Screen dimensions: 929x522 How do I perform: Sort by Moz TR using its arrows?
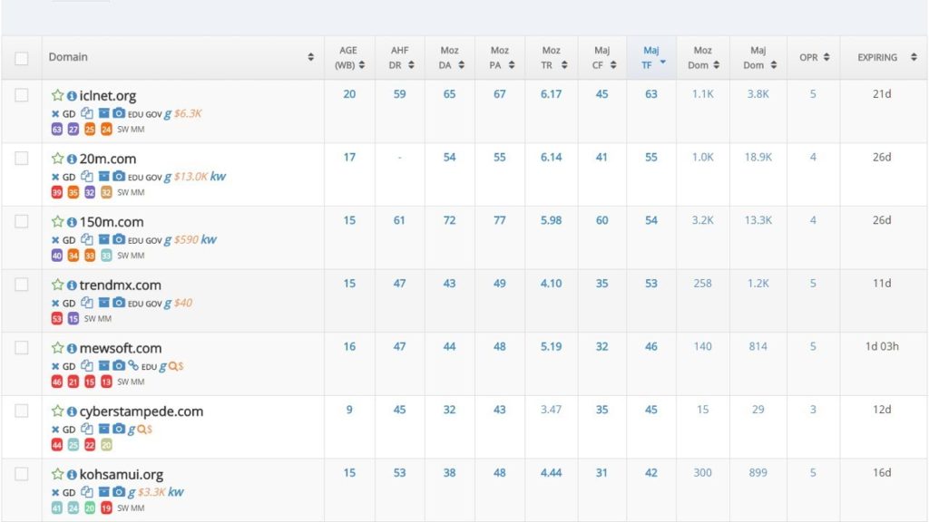(564, 65)
